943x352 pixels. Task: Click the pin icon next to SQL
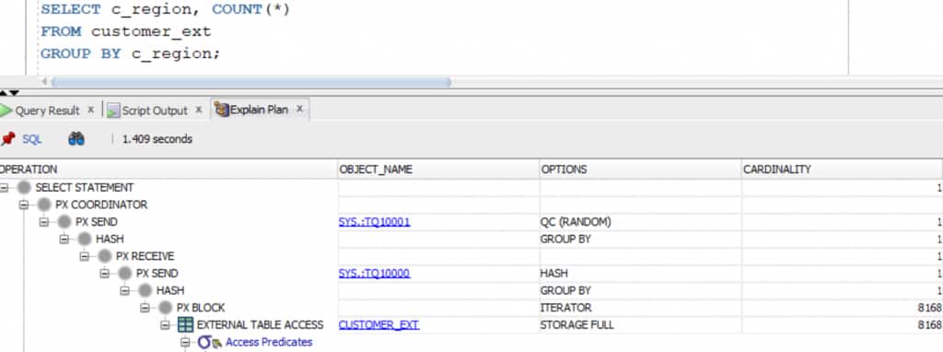(7, 139)
